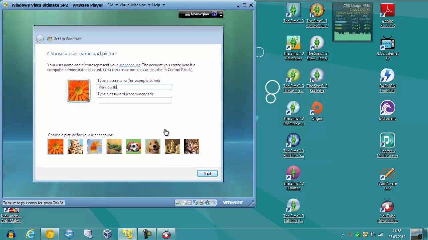This screenshot has height=240, width=428.
Task: Click the user name input field
Action: (134, 87)
